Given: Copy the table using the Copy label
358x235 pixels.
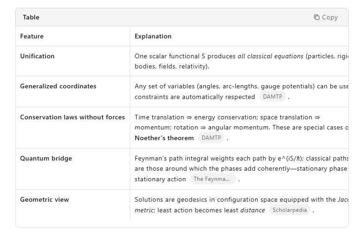Looking at the screenshot, I should (x=330, y=17).
